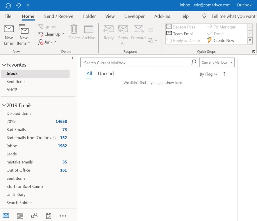257x221 pixels.
Task: Open the By Flag sort dropdown
Action: 208,74
